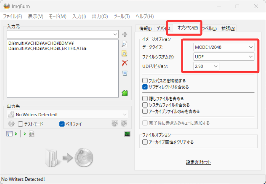The width and height of the screenshot is (266, 184).
Task: Expand the 入力元 source combo box
Action: (x=63, y=34)
